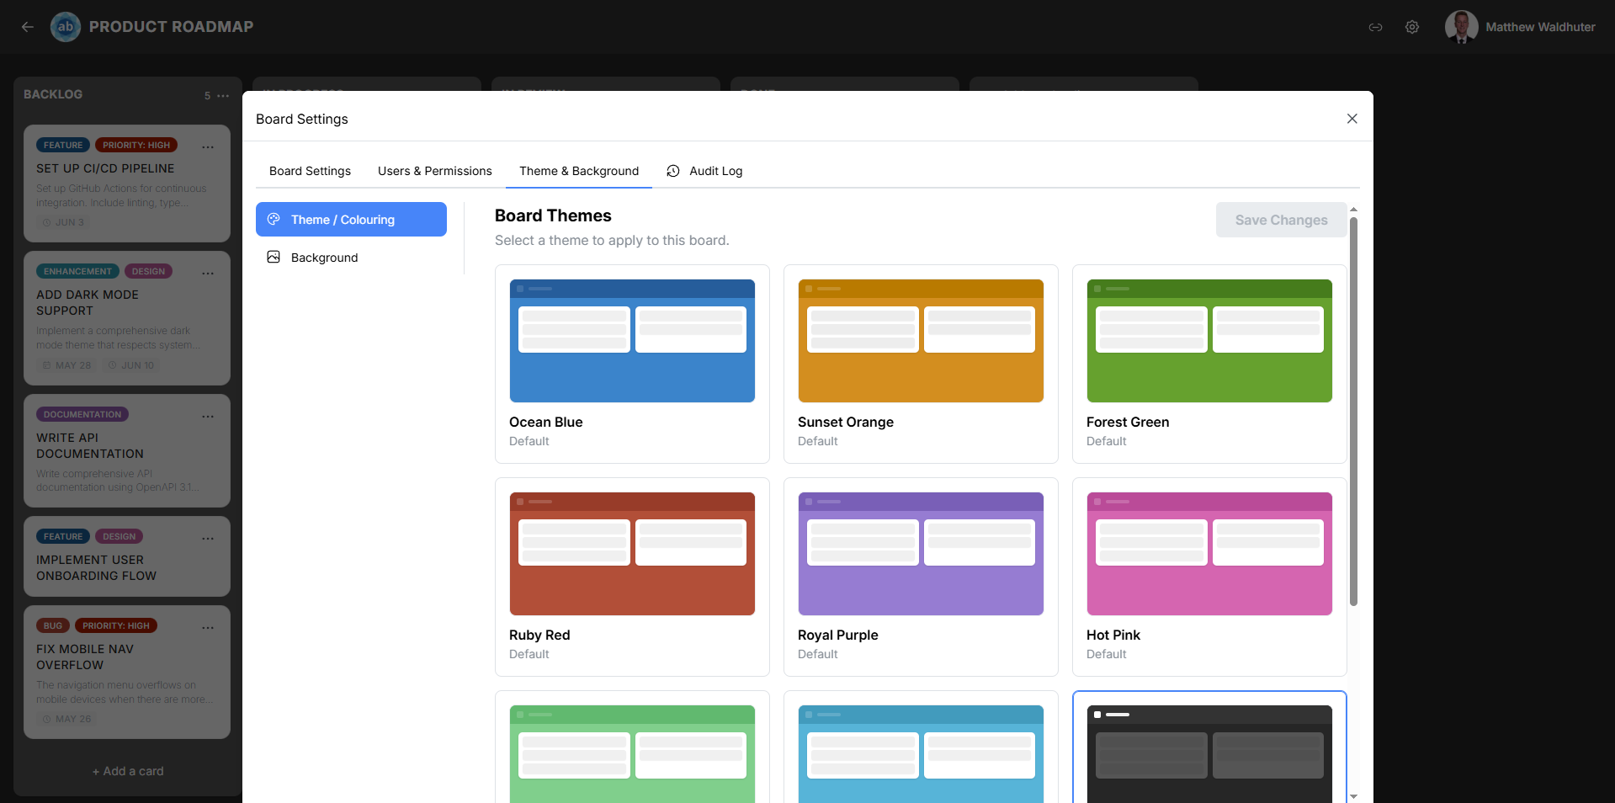Open Backlog column options menu
This screenshot has width=1615, height=803.
point(223,96)
